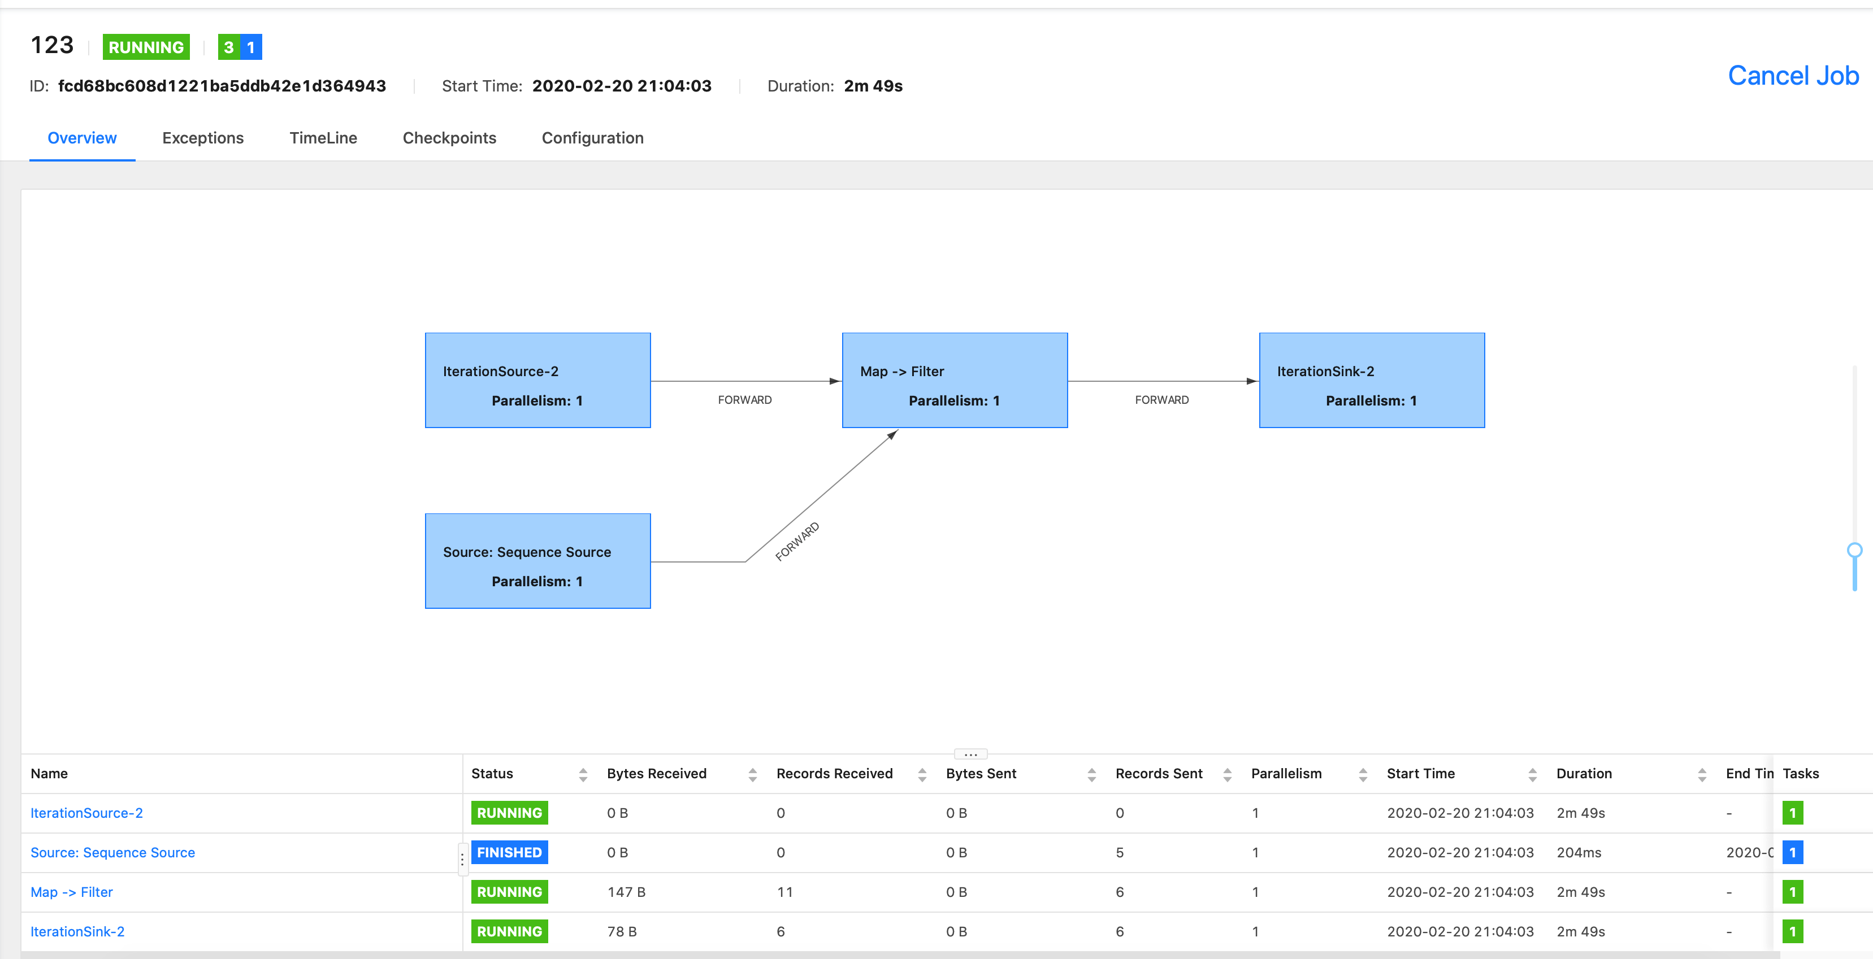Sort by Bytes Sent sort arrows

coord(1091,774)
